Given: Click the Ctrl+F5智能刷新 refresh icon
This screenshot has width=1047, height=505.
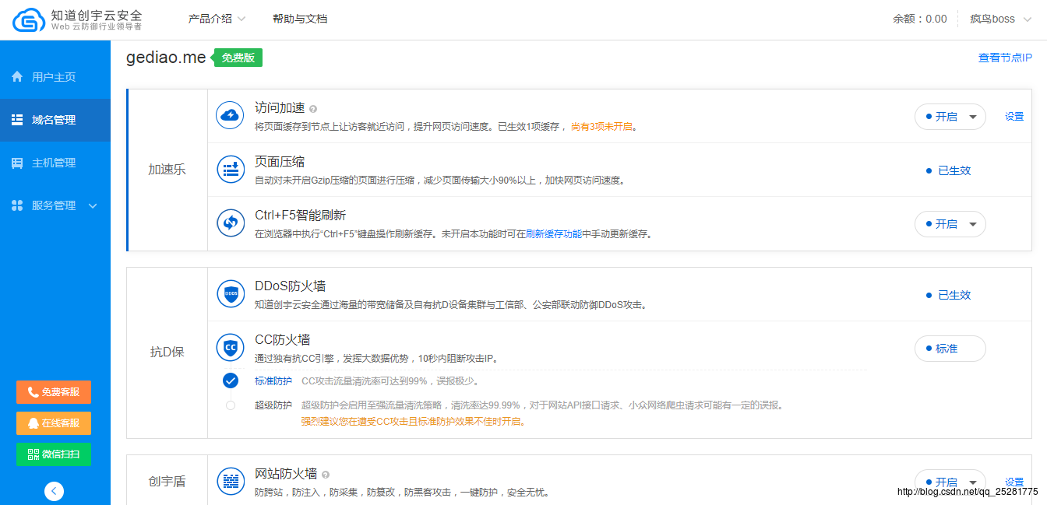Looking at the screenshot, I should 230,223.
